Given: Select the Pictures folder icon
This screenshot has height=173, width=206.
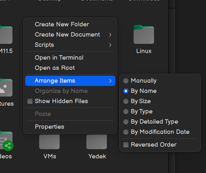Looking at the screenshot, I should [6, 88].
